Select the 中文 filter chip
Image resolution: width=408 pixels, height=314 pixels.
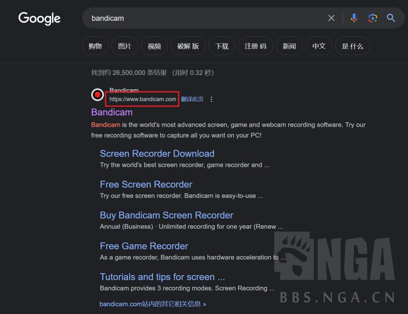[x=319, y=46]
